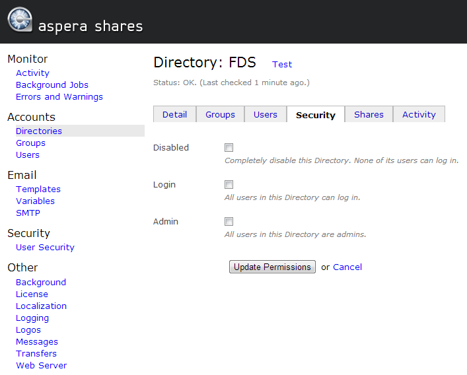Viewport: 467px width, 375px height.
Task: Click the 'Login' field label
Action: point(164,185)
